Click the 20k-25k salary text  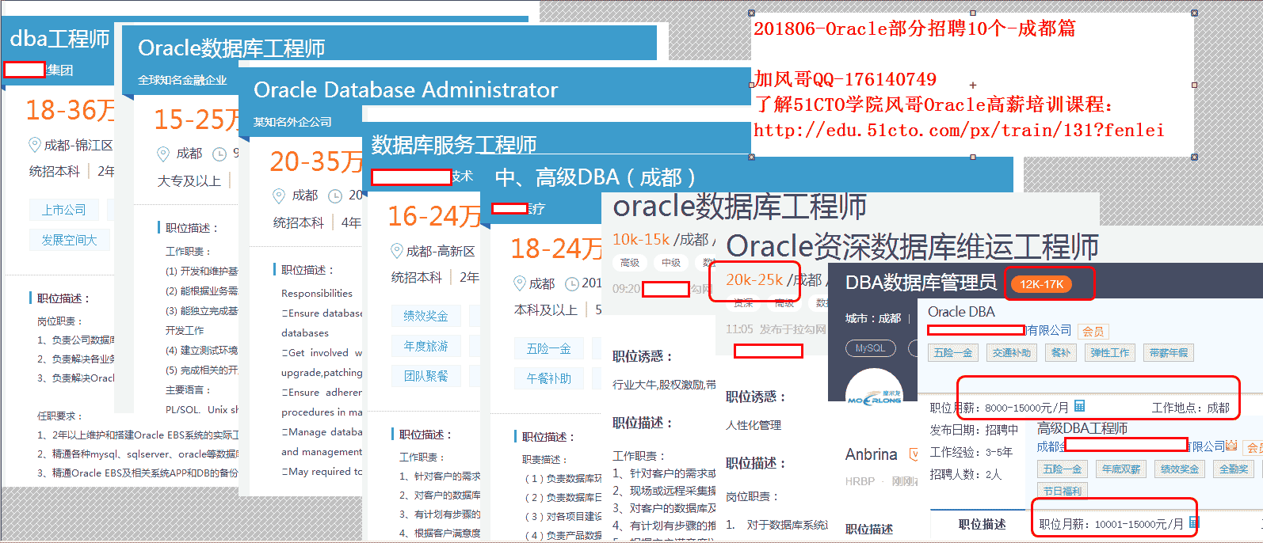pyautogui.click(x=754, y=279)
